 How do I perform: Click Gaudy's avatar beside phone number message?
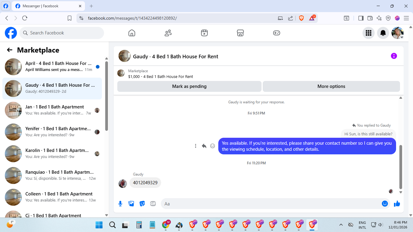[123, 184]
